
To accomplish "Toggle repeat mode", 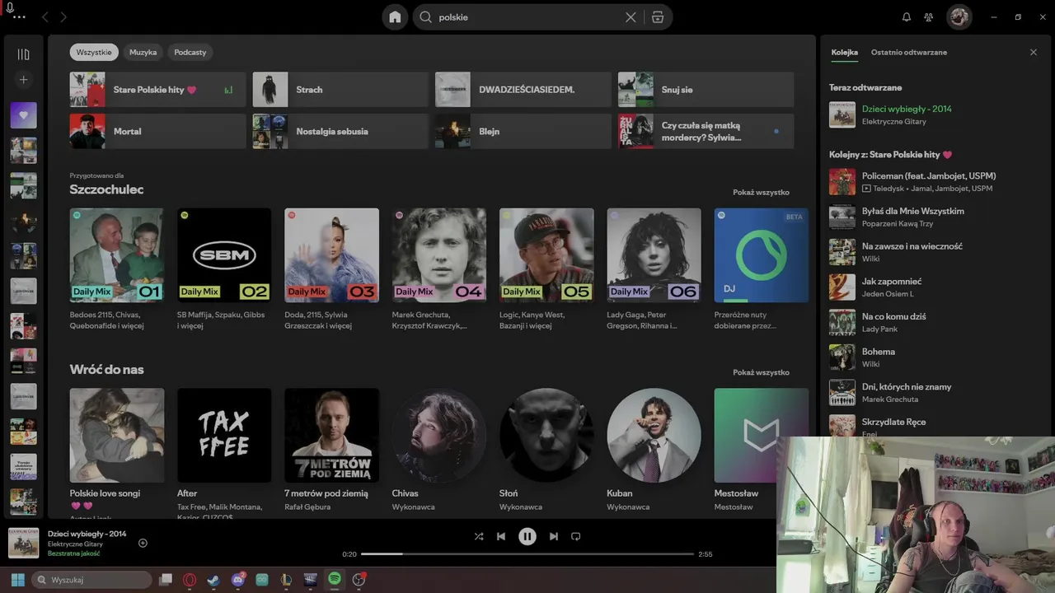I will pos(576,536).
